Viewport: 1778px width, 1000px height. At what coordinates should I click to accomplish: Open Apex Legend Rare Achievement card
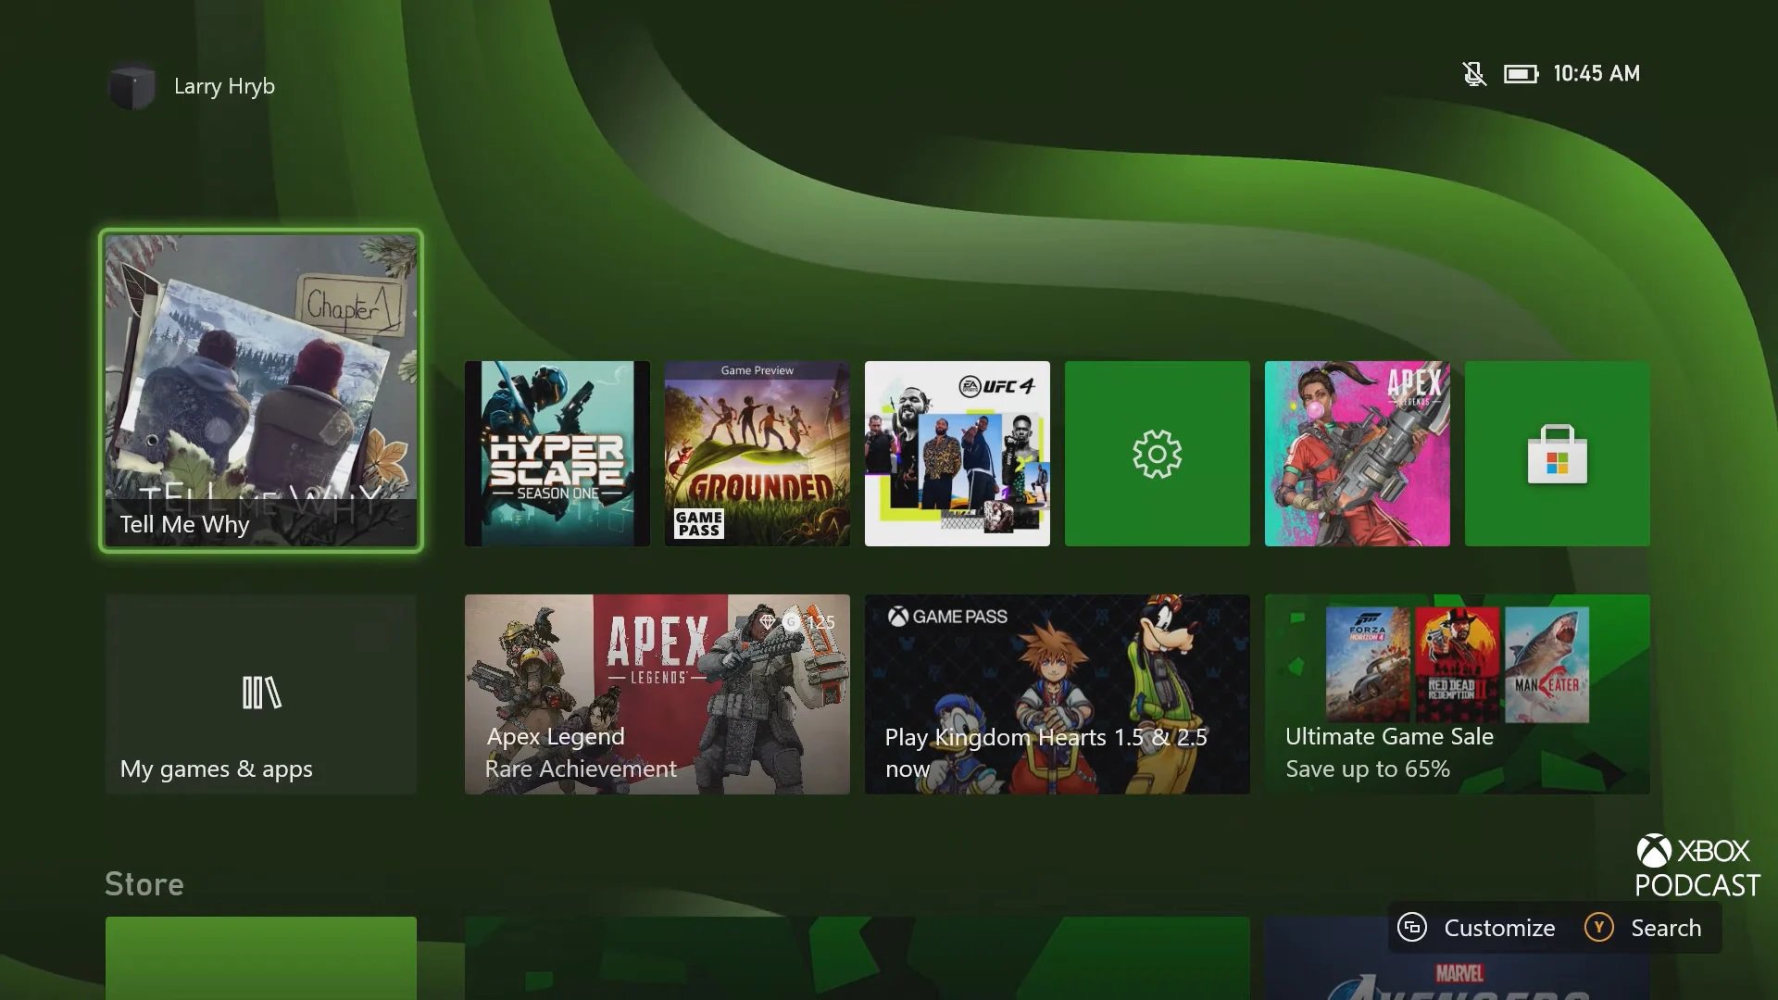pyautogui.click(x=657, y=694)
